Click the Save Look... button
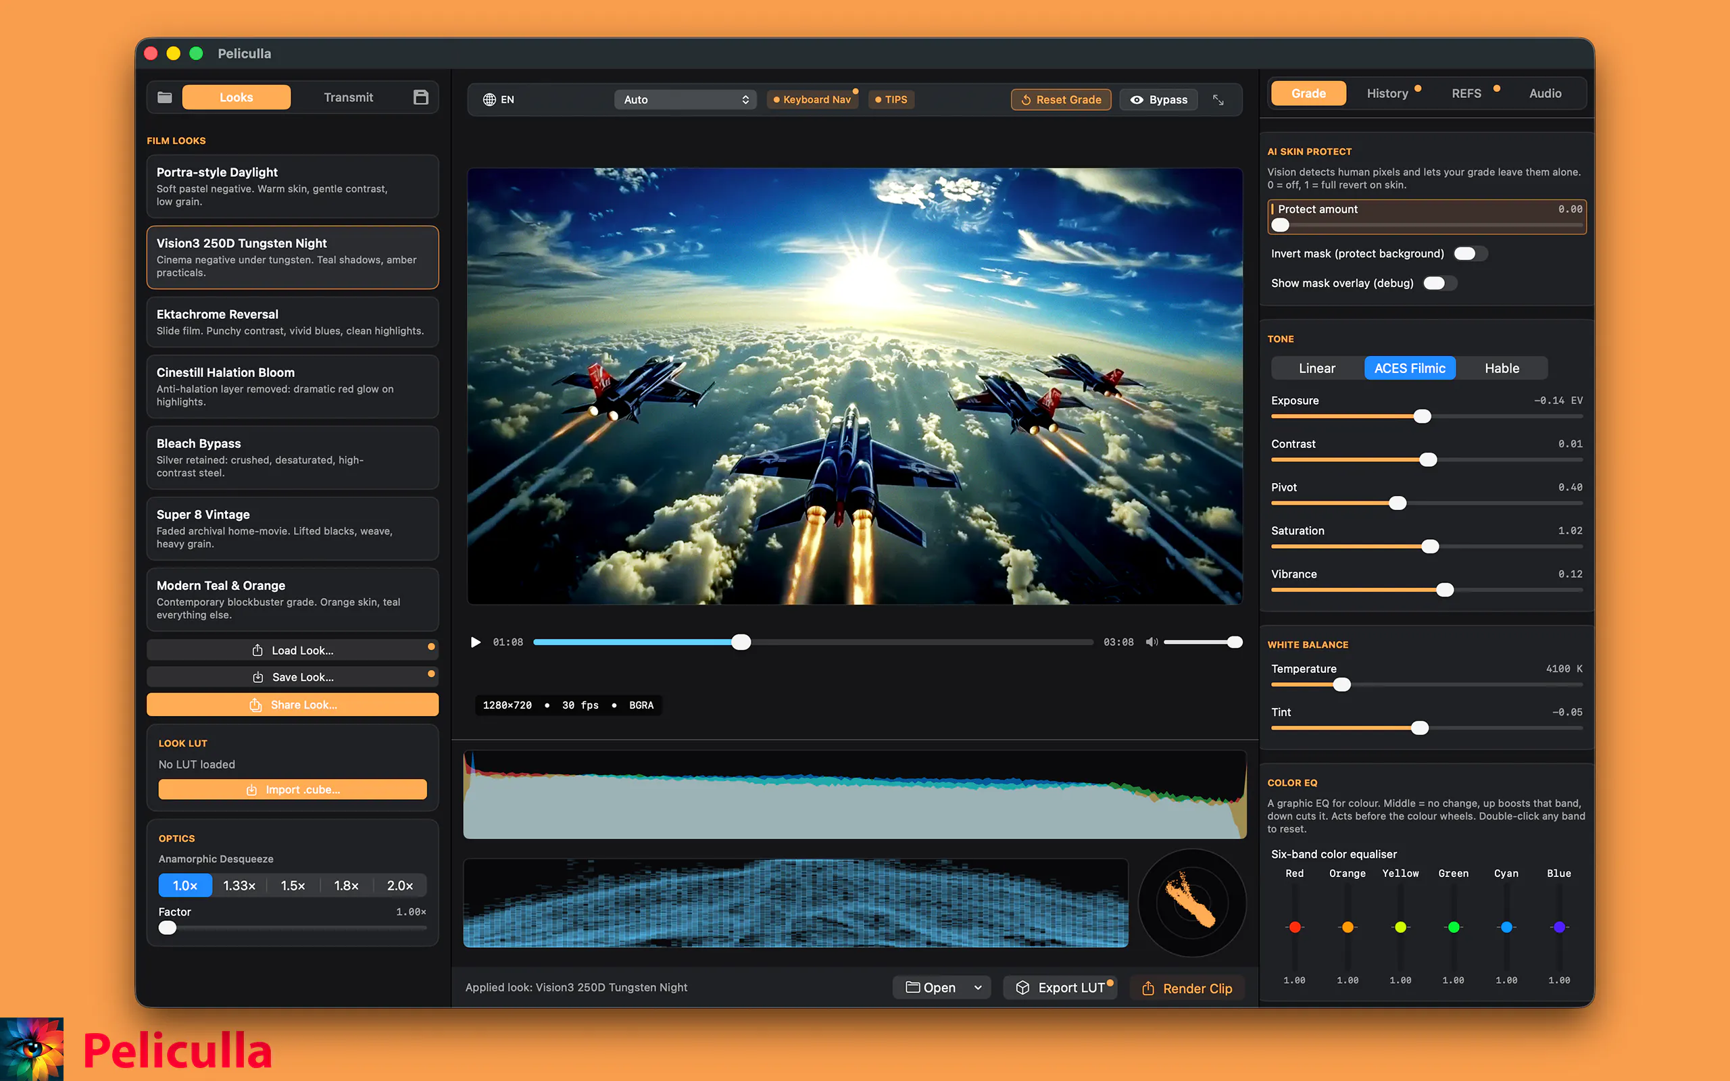 (x=293, y=676)
